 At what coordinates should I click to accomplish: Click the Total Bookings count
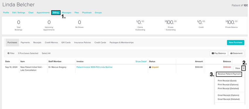coord(18,22)
